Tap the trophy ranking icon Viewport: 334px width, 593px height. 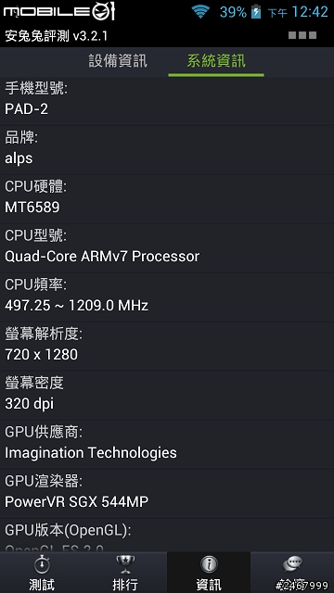tap(125, 565)
